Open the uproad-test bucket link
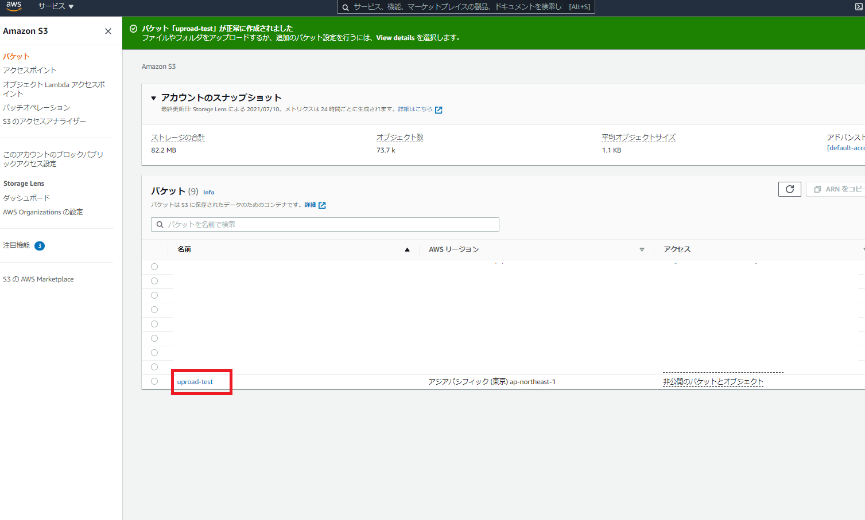 (x=195, y=382)
